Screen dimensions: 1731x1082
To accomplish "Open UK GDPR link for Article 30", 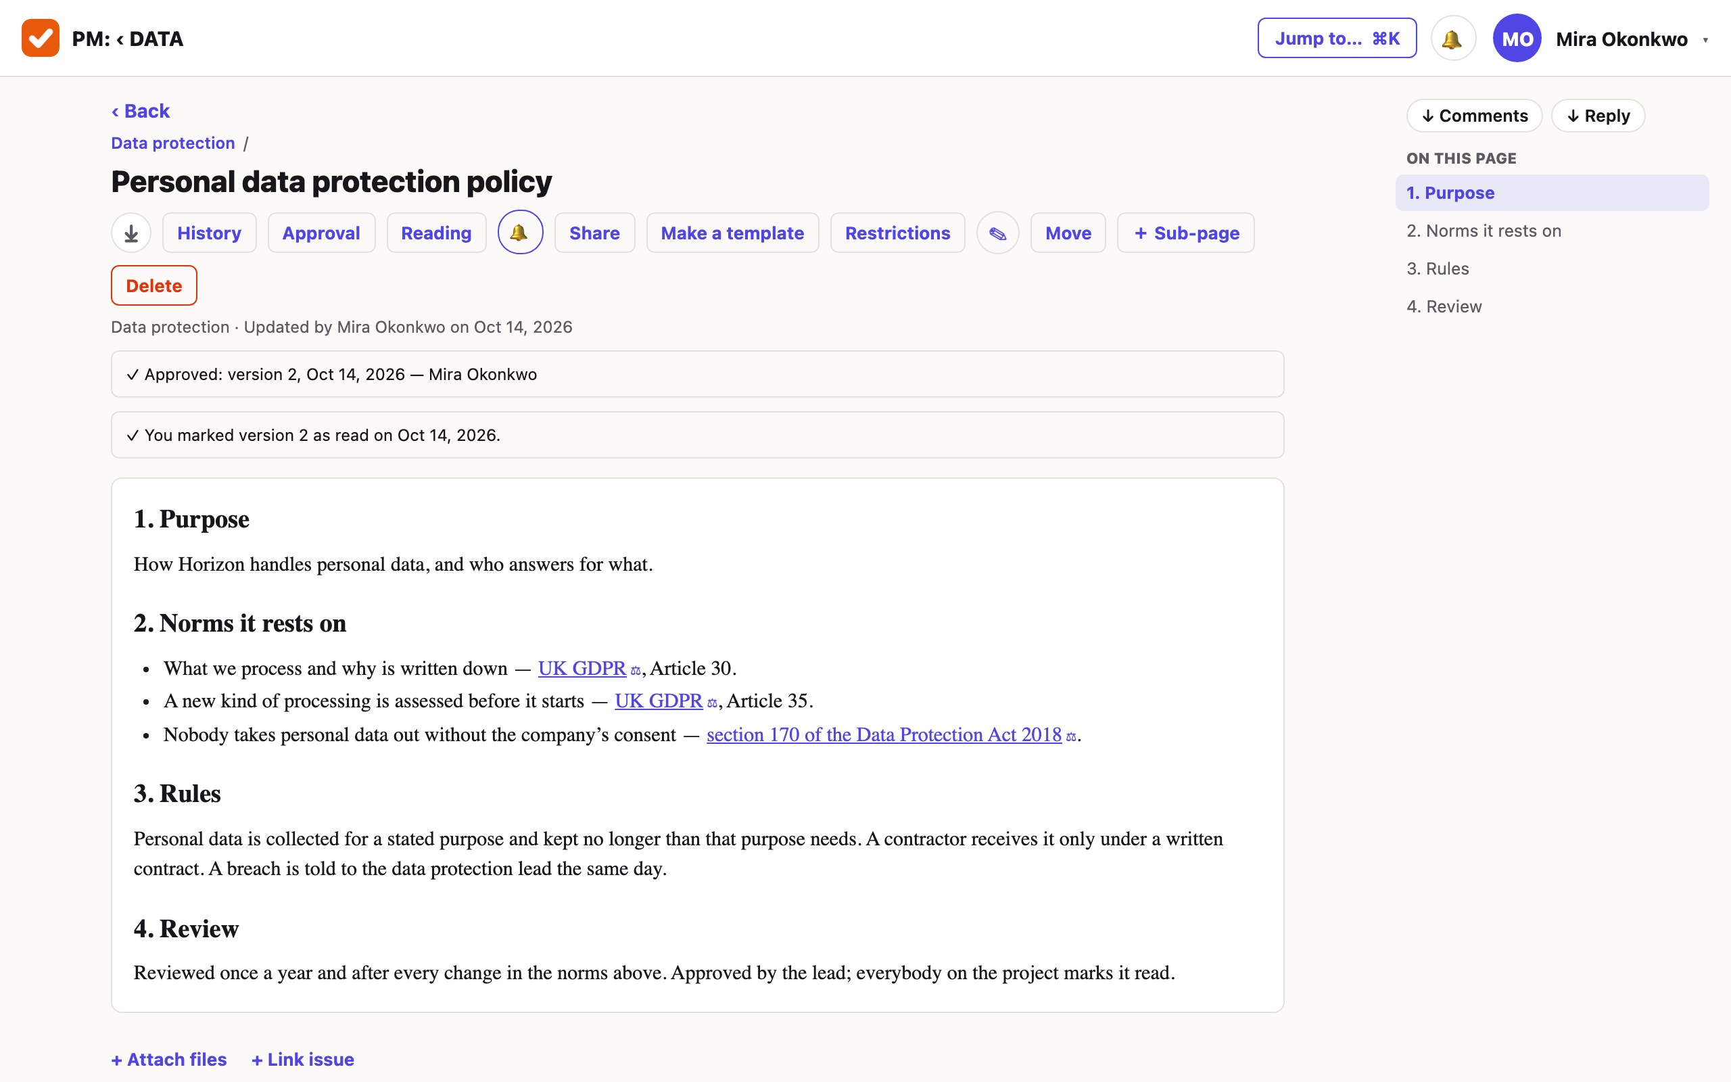I will pos(582,668).
